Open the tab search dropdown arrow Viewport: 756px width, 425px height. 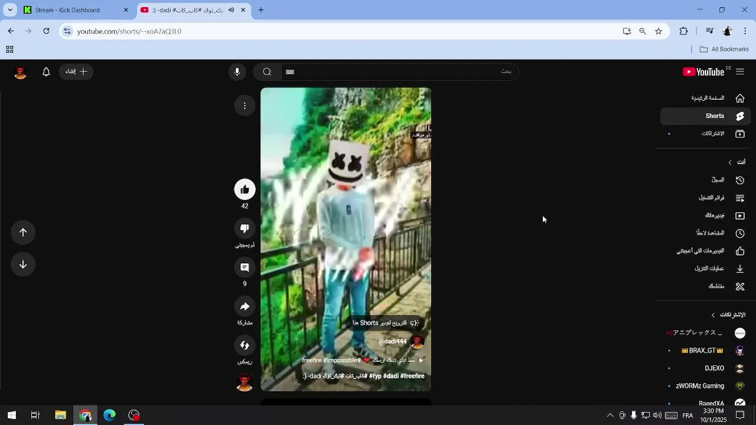point(10,10)
